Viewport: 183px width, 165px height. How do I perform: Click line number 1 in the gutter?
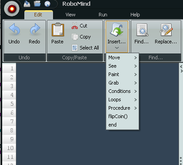click(x=12, y=69)
